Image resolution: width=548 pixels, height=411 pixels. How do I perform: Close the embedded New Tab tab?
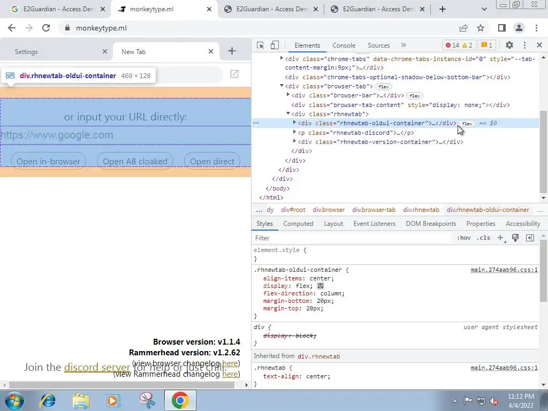(x=210, y=51)
